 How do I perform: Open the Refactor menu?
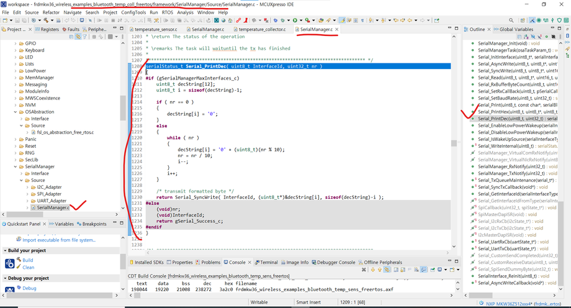tap(51, 12)
